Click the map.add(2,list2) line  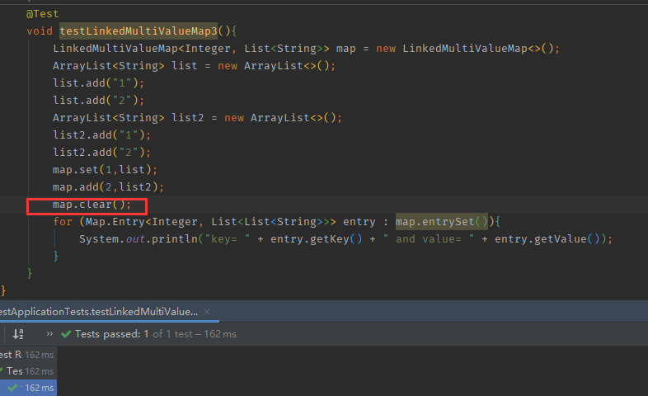pyautogui.click(x=108, y=187)
